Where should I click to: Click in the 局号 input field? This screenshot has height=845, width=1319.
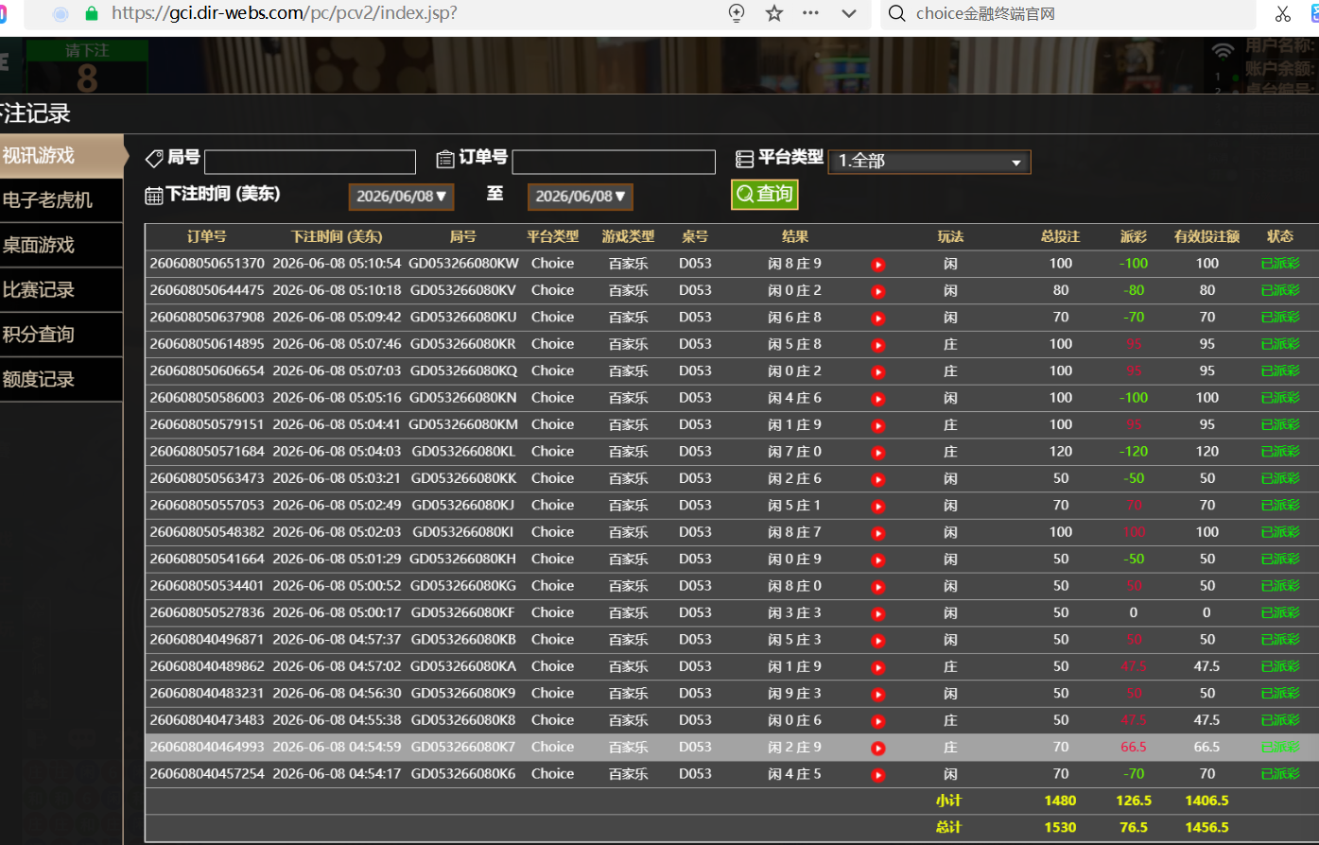pos(310,162)
